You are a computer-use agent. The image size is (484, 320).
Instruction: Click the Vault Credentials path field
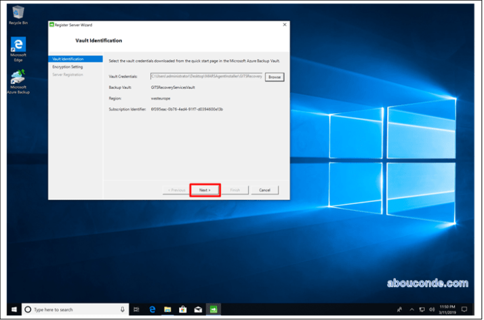click(206, 77)
